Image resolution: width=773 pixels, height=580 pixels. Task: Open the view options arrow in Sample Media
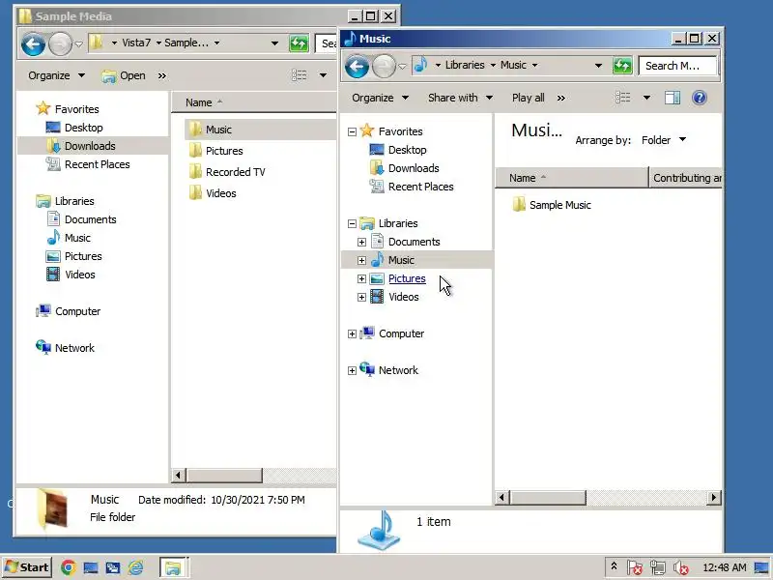click(x=323, y=75)
